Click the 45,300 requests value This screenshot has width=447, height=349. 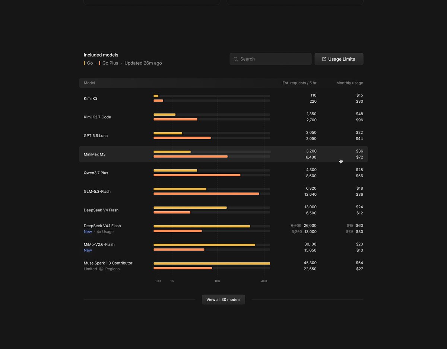point(310,263)
